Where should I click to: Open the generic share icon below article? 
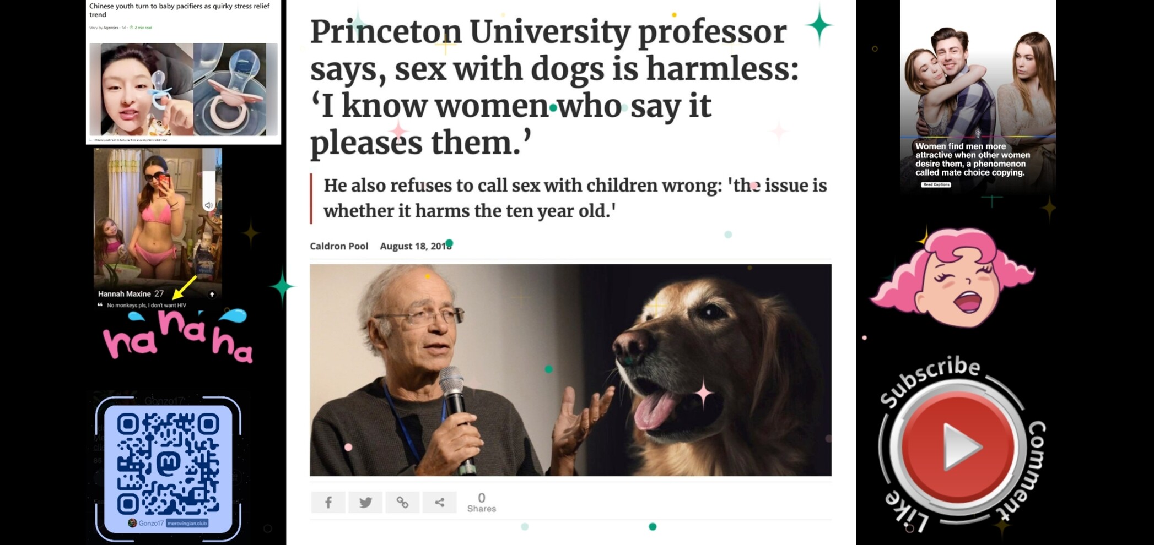coord(439,502)
